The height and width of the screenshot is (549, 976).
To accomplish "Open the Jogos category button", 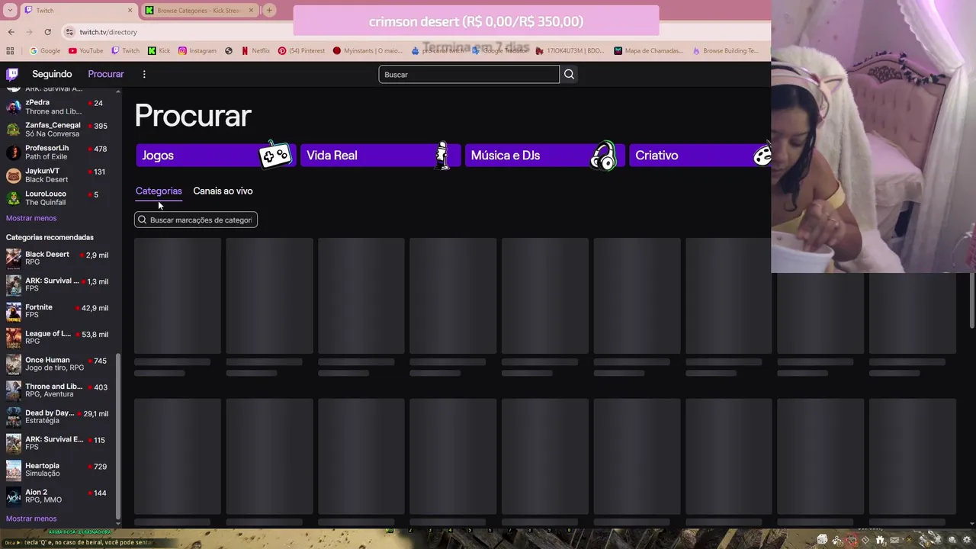I will click(216, 156).
